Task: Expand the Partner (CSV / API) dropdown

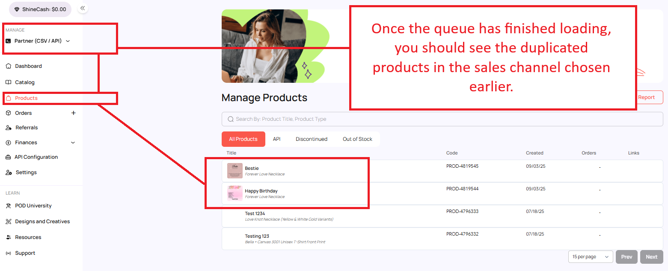Action: tap(68, 41)
